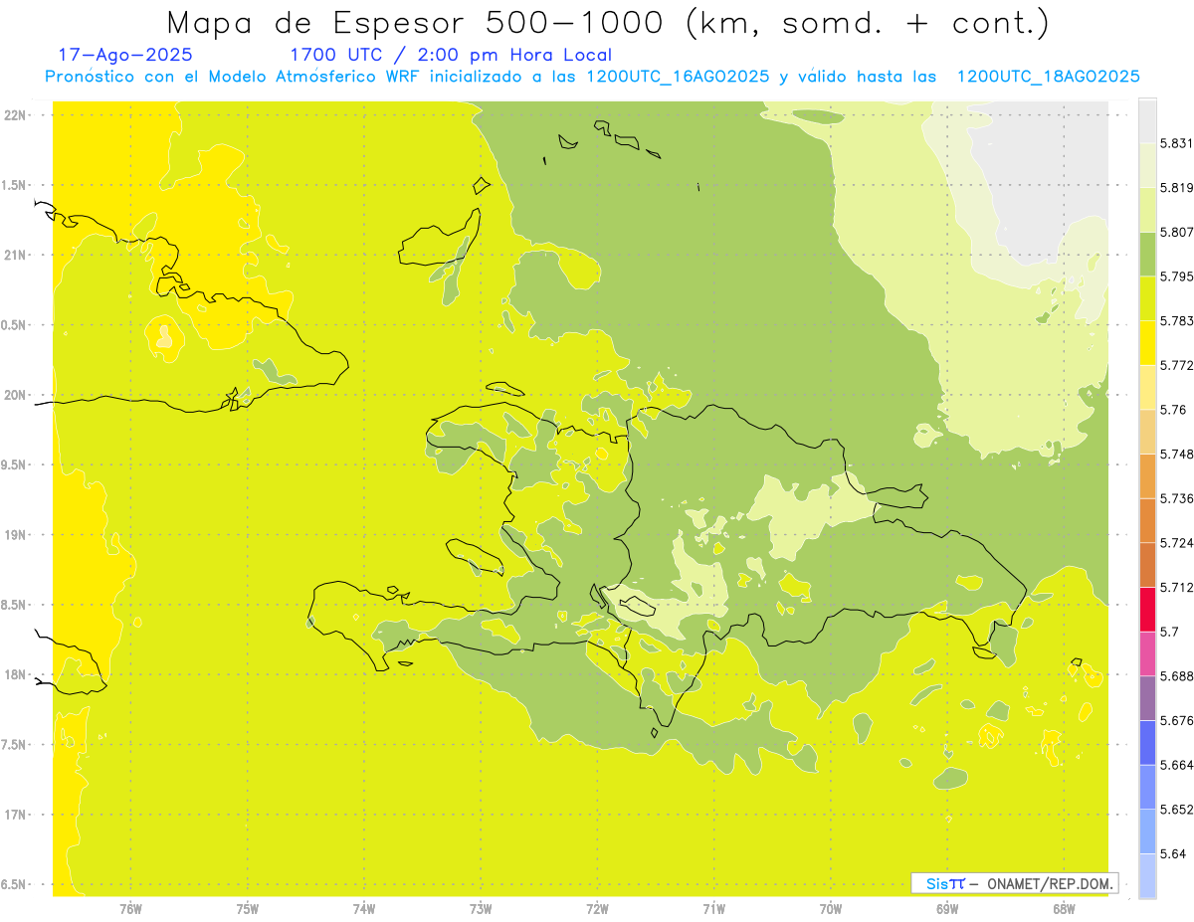Select the legend value '5.7'

point(1169,632)
